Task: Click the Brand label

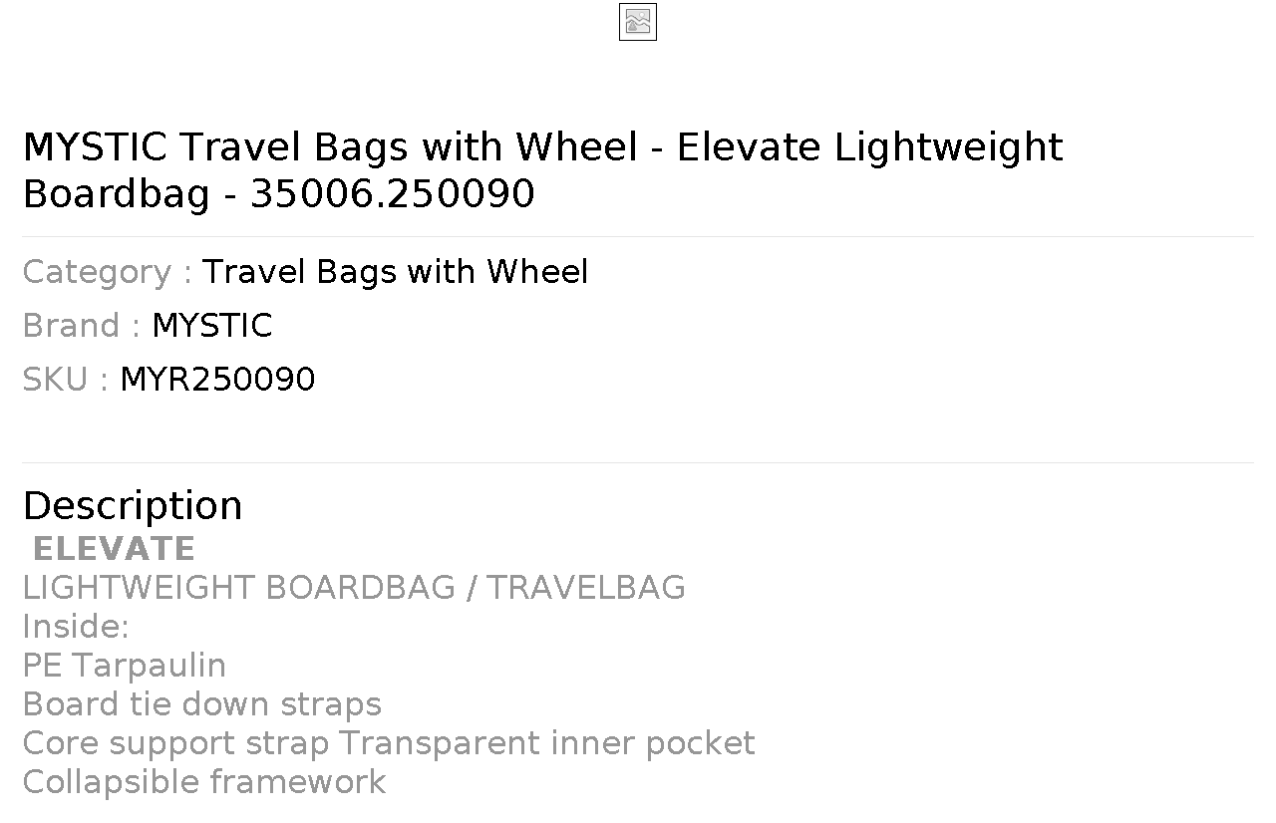Action: point(81,326)
